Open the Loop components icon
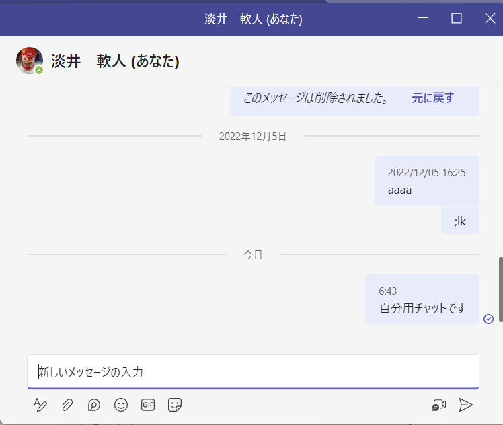This screenshot has width=503, height=425. [94, 405]
